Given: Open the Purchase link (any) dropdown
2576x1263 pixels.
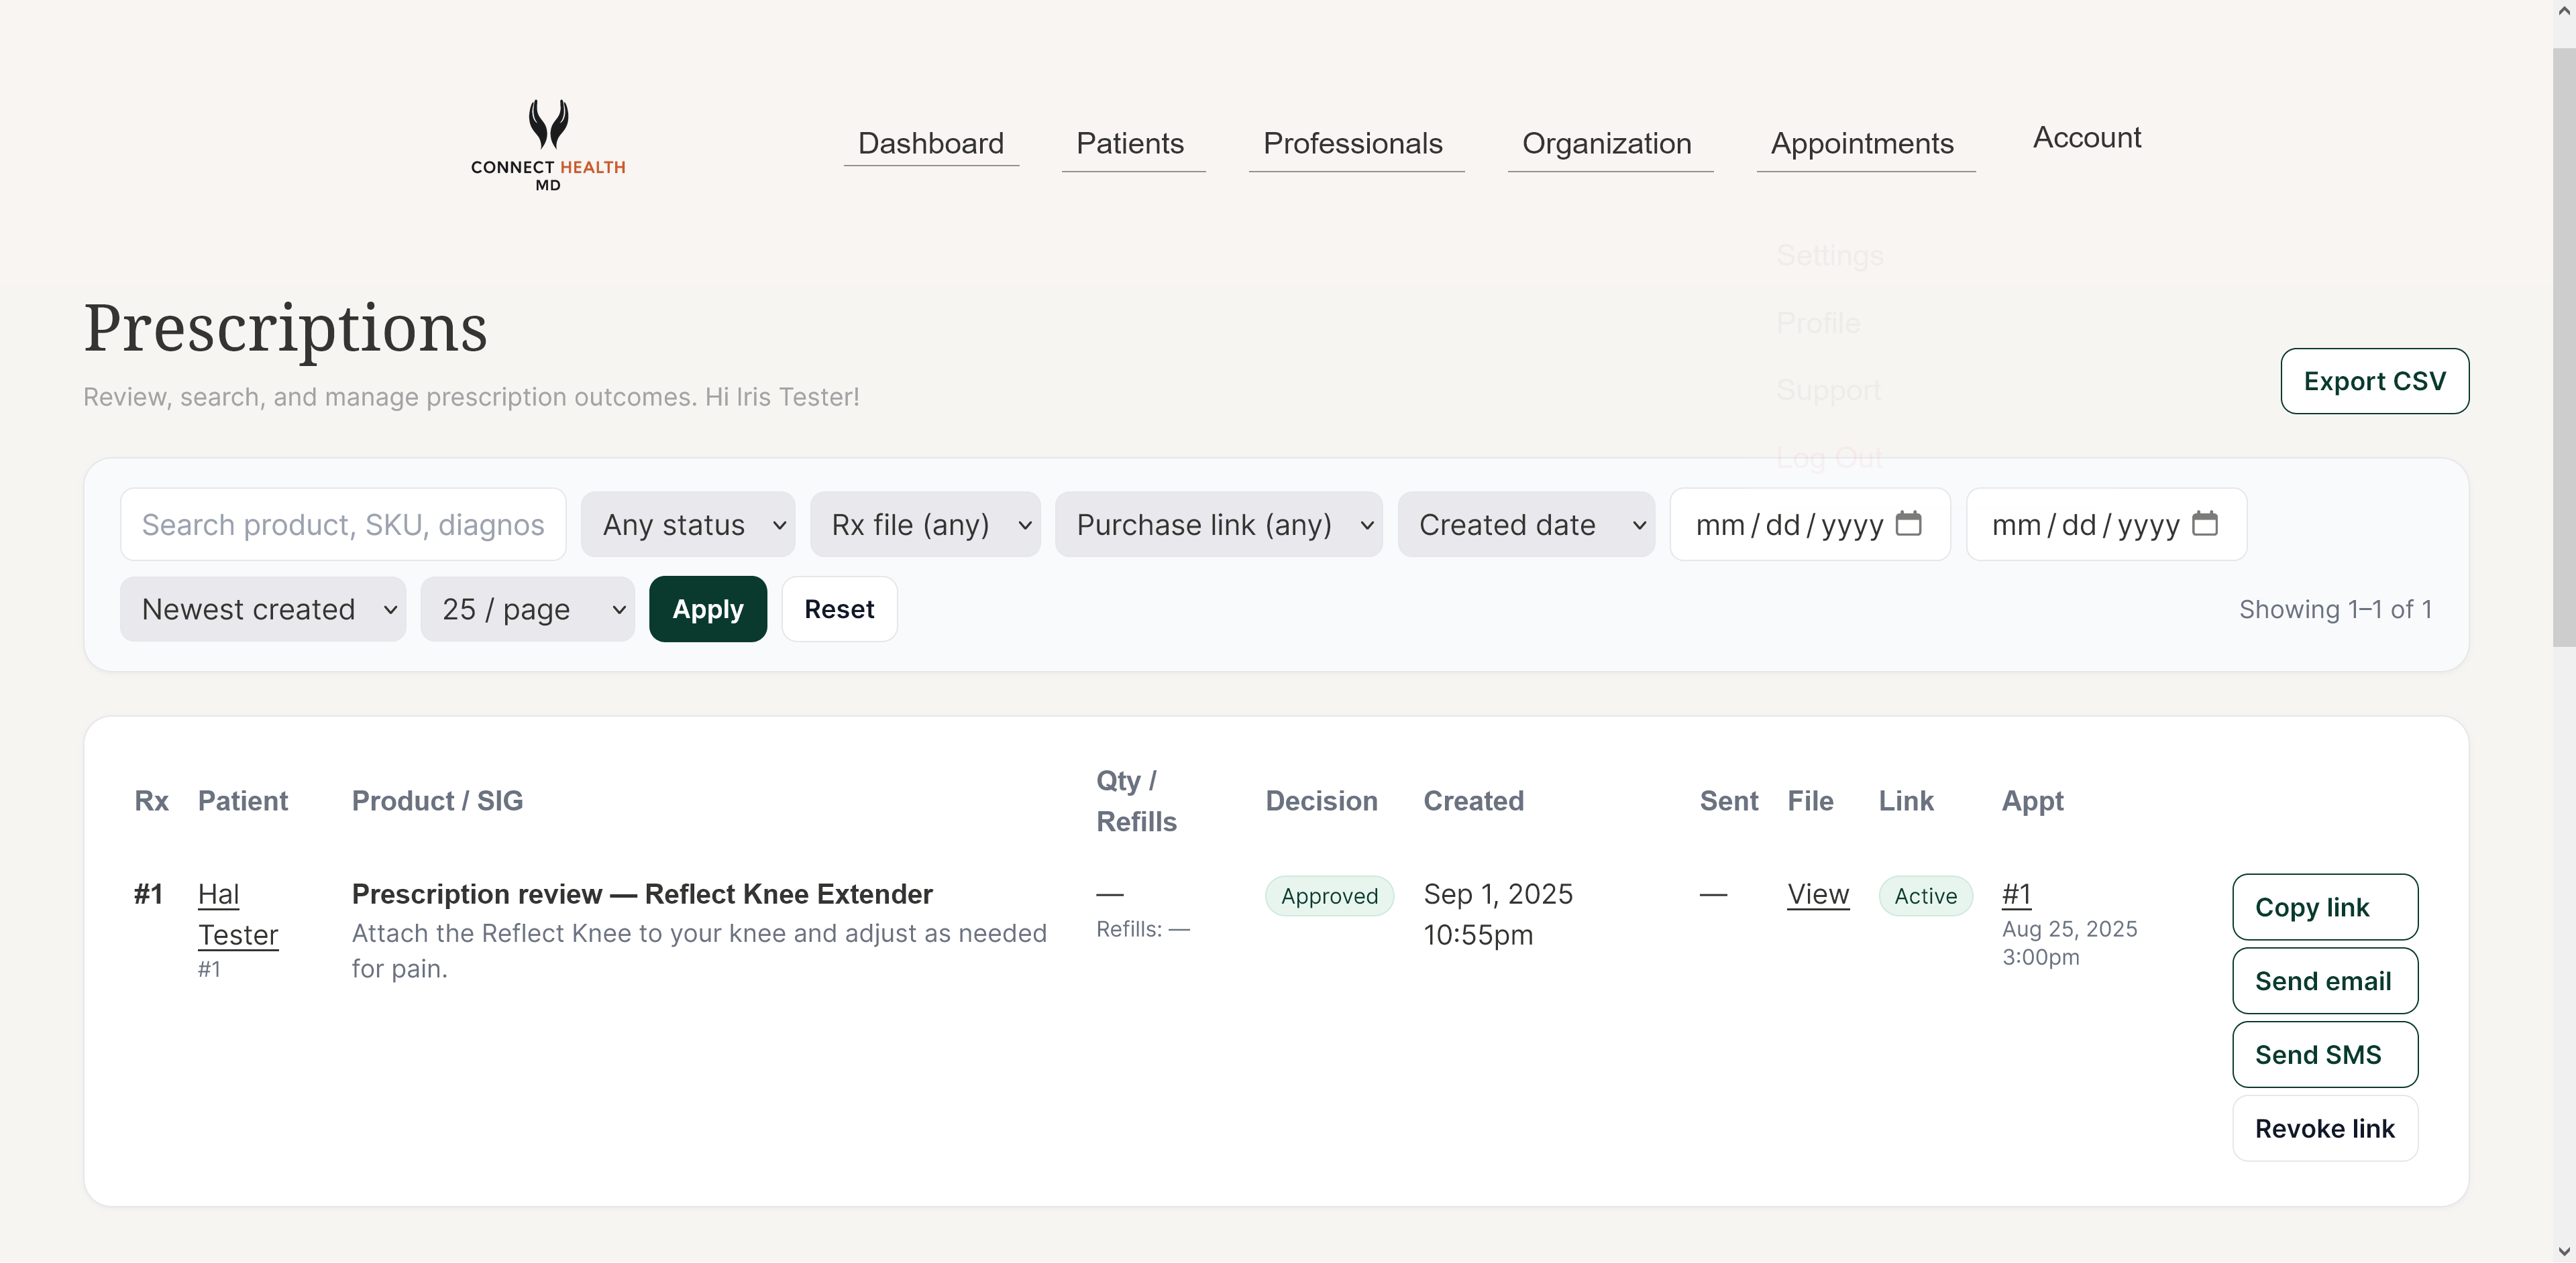Looking at the screenshot, I should 1219,524.
